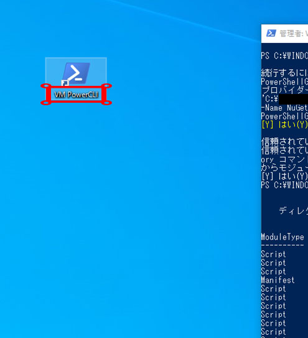This screenshot has height=338, width=308.
Task: Click the line beginning 続行するに
Action: [284, 73]
